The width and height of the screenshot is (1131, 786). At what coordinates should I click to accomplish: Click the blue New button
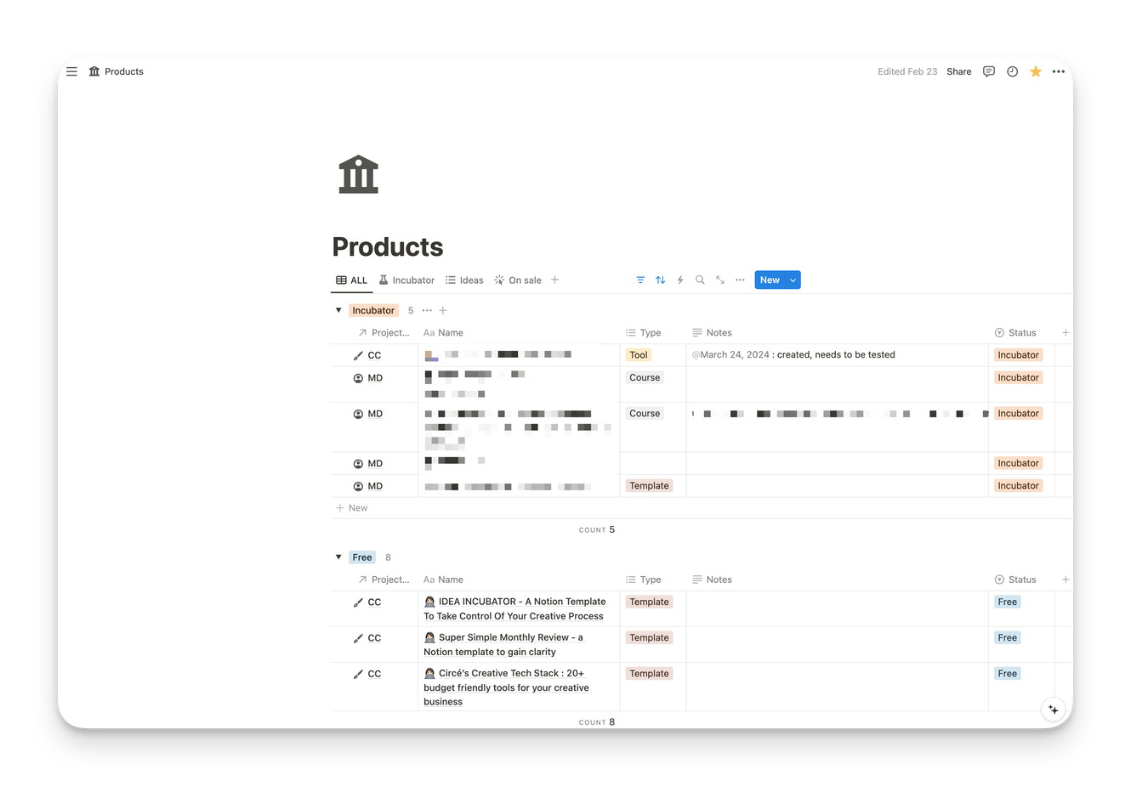(769, 280)
